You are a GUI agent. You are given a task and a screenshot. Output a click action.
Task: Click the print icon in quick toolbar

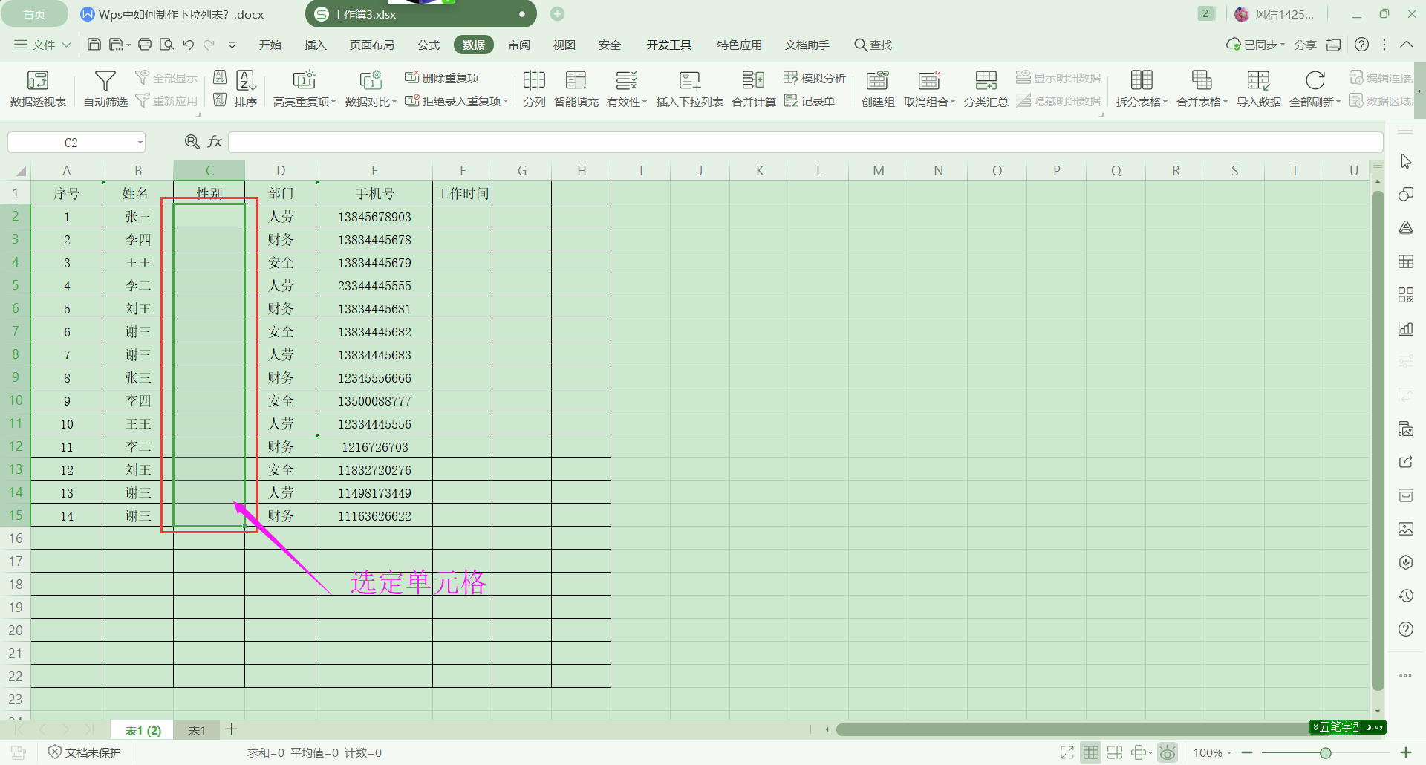[x=145, y=45]
